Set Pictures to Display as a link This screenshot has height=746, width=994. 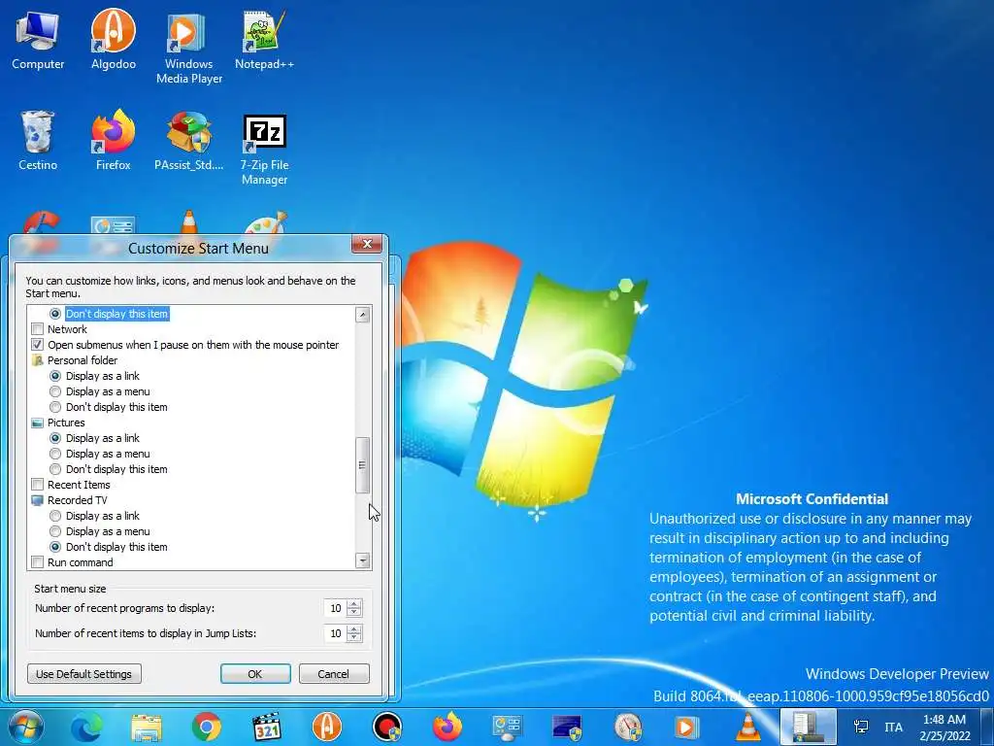55,438
